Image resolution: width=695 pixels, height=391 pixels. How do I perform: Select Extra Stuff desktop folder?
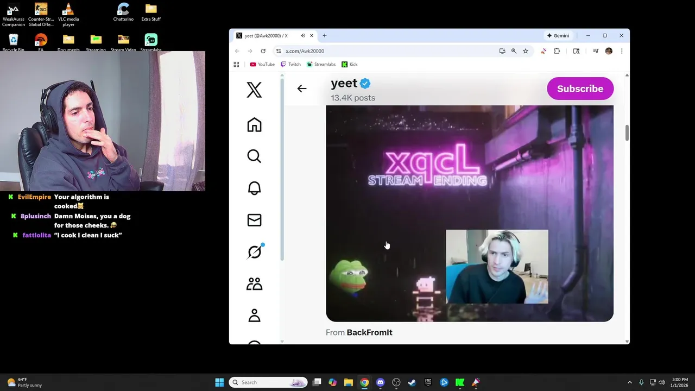(x=151, y=12)
